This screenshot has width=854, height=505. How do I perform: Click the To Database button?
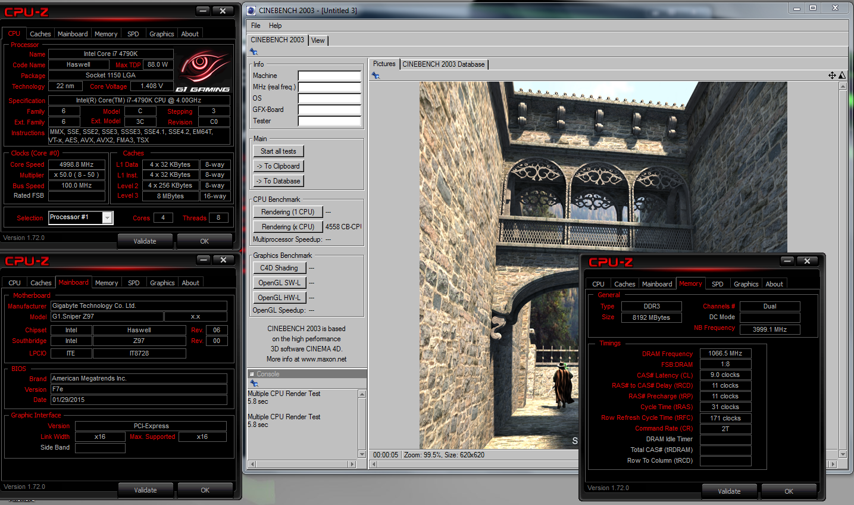(279, 181)
